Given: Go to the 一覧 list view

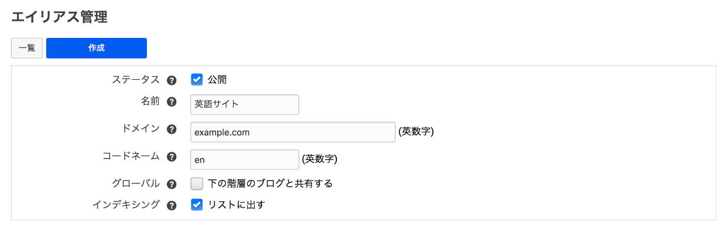Looking at the screenshot, I should 27,48.
